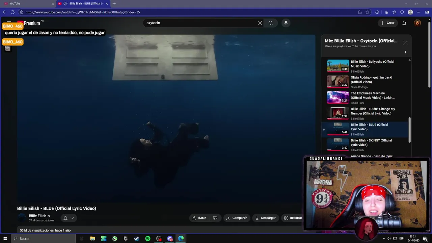
Task: Open subscription notification bell dropdown
Action: [69, 218]
